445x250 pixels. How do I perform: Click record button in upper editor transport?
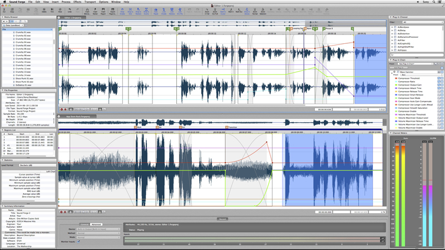65,109
